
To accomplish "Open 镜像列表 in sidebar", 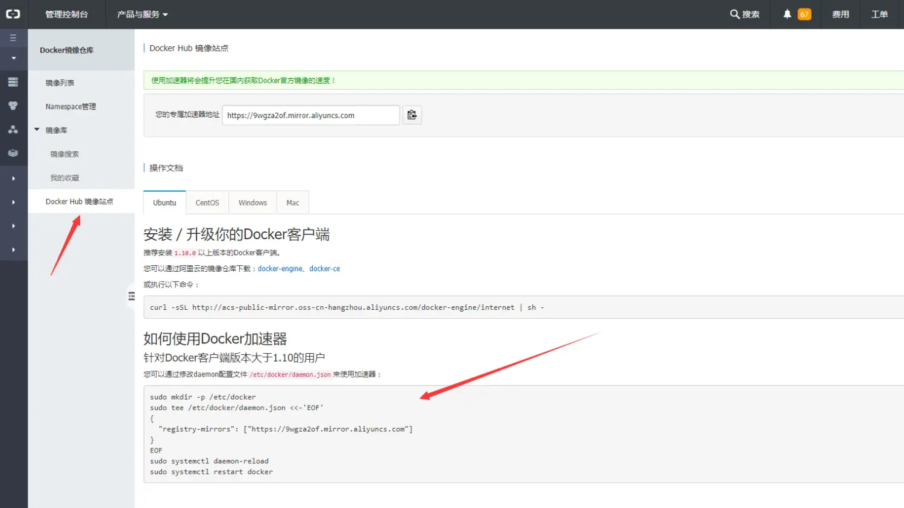I will 60,83.
